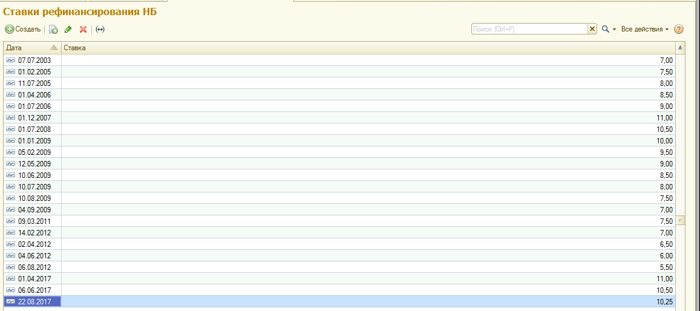This screenshot has height=311, width=700.
Task: Open the period interval settings icon
Action: [x=100, y=30]
